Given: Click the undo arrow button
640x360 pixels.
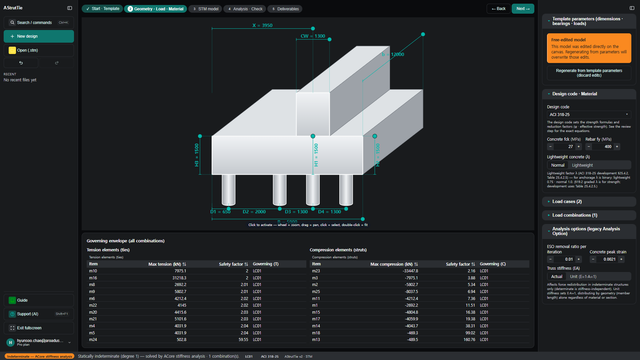Looking at the screenshot, I should coord(21,63).
